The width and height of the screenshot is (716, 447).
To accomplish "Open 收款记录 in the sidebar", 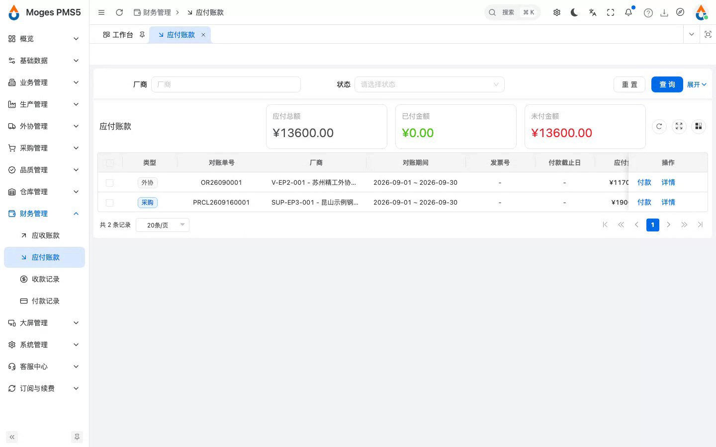I will pos(44,279).
